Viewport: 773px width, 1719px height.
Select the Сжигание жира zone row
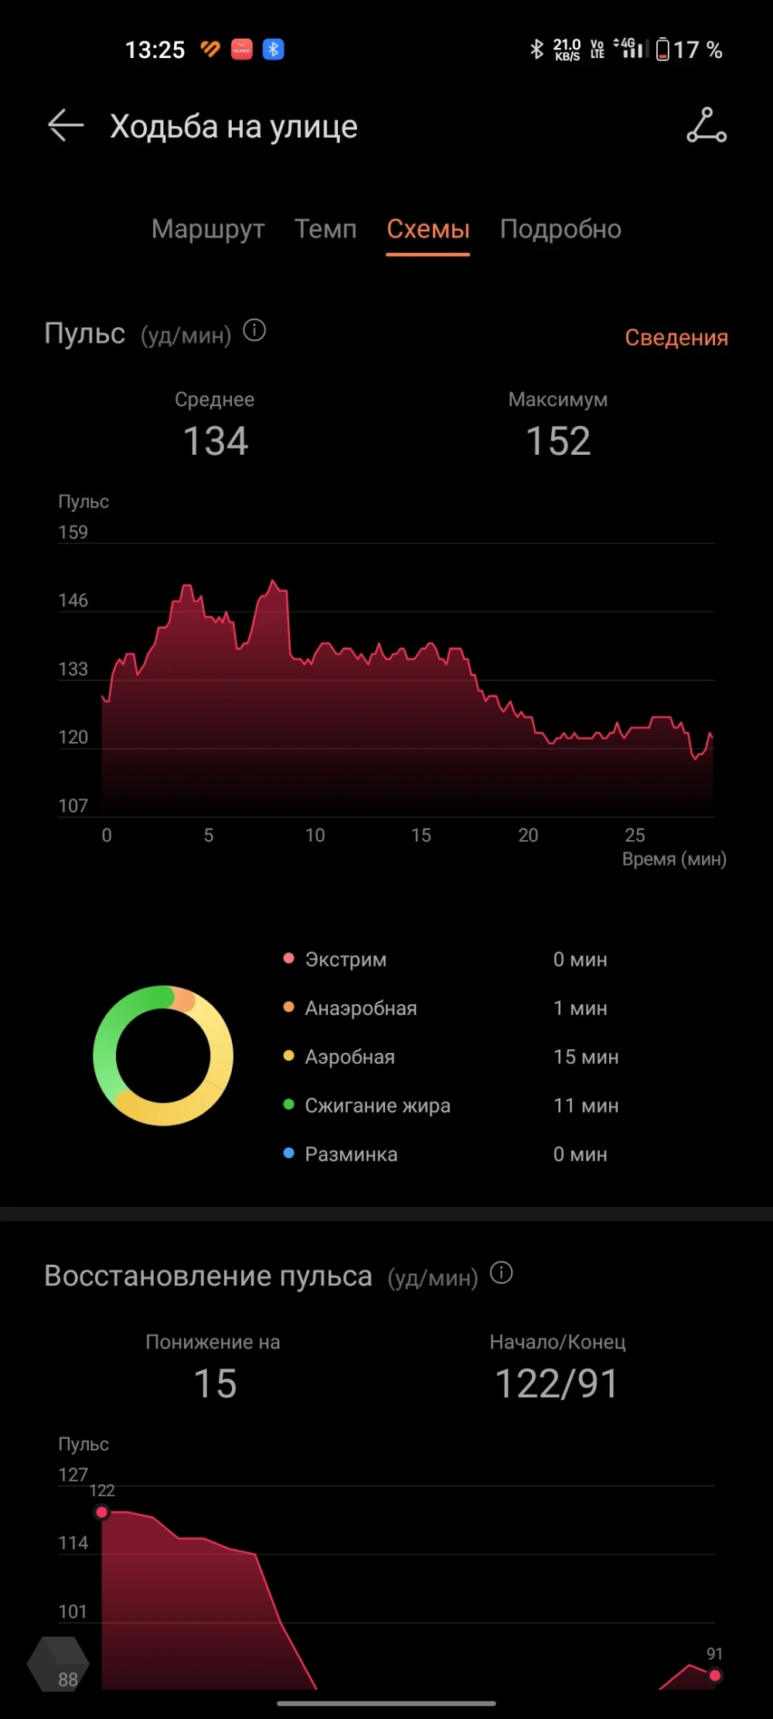(451, 1106)
